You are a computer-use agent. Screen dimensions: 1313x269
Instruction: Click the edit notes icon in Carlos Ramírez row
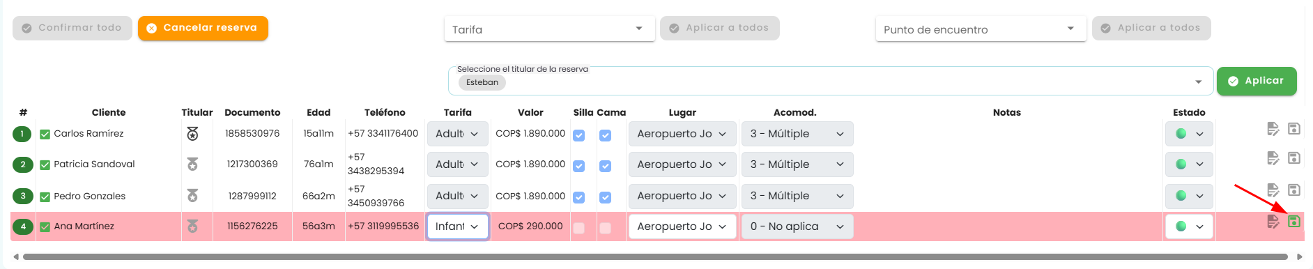tap(1273, 129)
